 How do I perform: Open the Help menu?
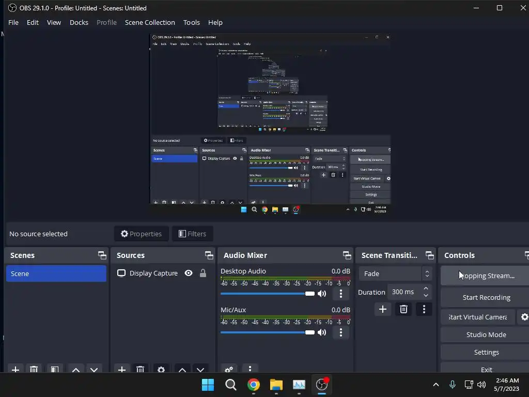(x=215, y=22)
